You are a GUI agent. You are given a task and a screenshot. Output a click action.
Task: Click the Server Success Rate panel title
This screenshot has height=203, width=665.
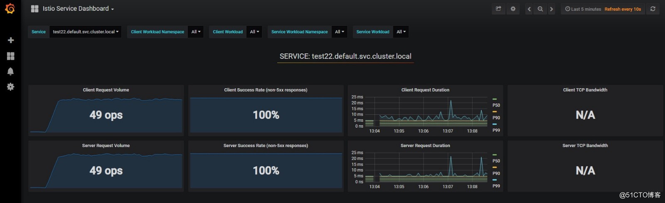click(x=266, y=145)
